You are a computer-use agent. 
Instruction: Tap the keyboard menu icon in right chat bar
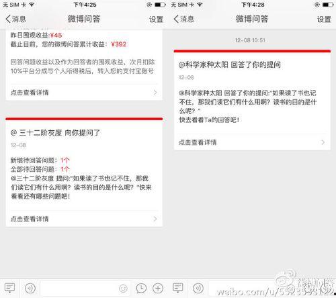(x=178, y=288)
